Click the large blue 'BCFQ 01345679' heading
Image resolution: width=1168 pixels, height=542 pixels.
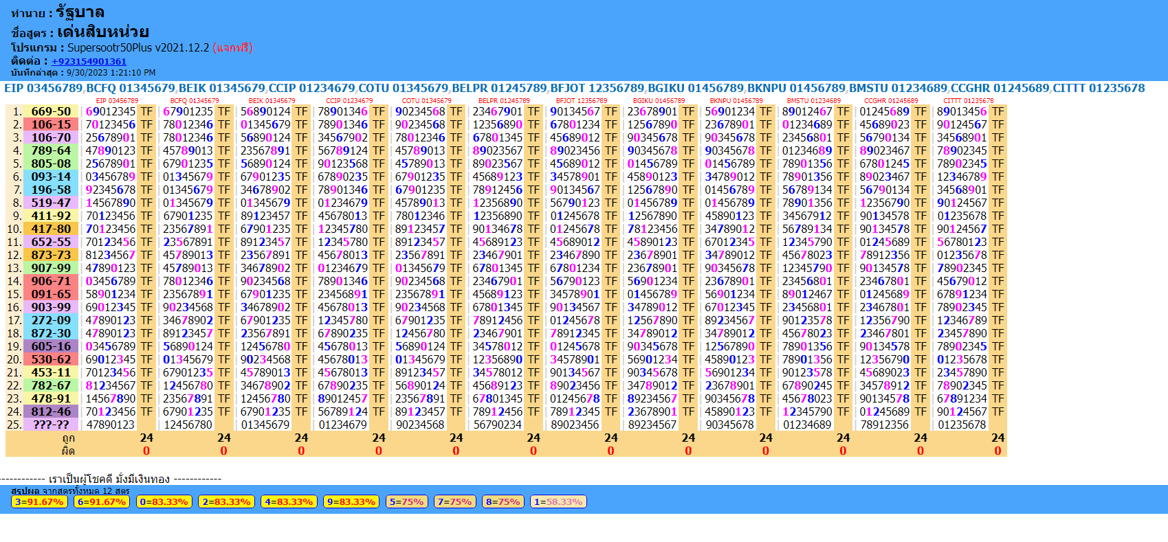point(131,88)
